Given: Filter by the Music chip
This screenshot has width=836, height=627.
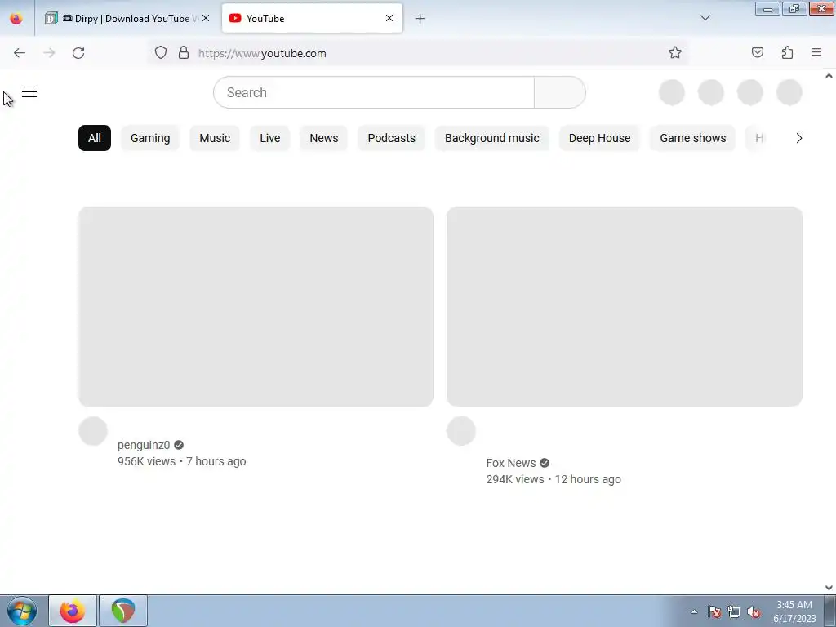Looking at the screenshot, I should click(x=215, y=138).
